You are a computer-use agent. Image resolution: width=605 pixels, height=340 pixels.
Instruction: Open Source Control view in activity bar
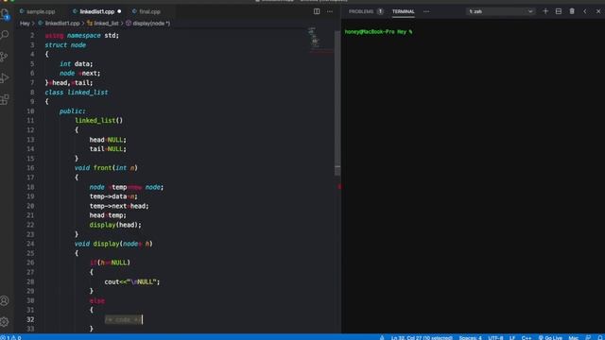5,57
